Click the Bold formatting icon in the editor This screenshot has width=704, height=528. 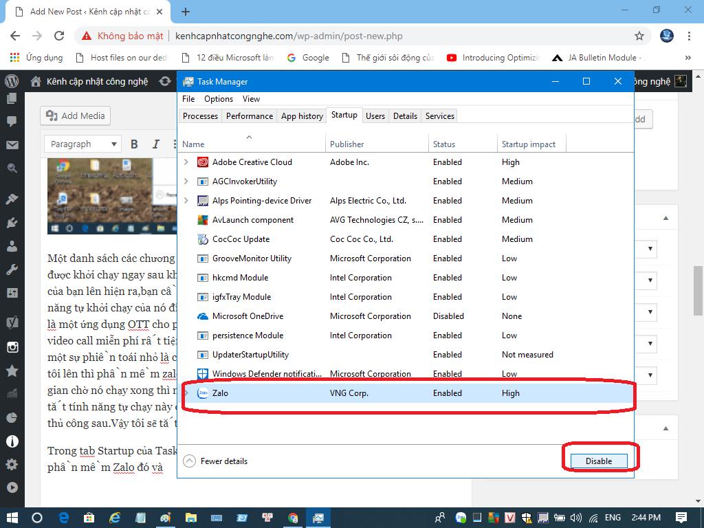point(134,144)
